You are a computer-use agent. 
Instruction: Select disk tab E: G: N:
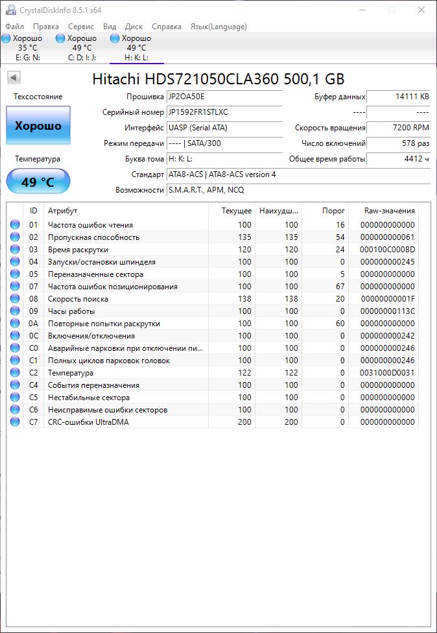pos(27,48)
